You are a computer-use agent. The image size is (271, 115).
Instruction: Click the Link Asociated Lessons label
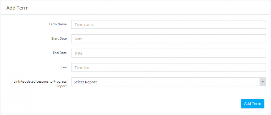(40, 82)
